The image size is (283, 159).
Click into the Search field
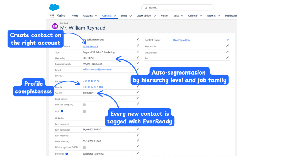[177, 7]
